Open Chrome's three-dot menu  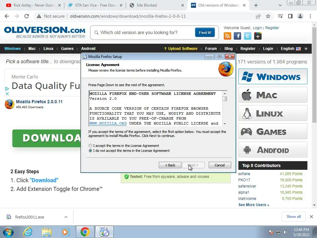(310, 16)
